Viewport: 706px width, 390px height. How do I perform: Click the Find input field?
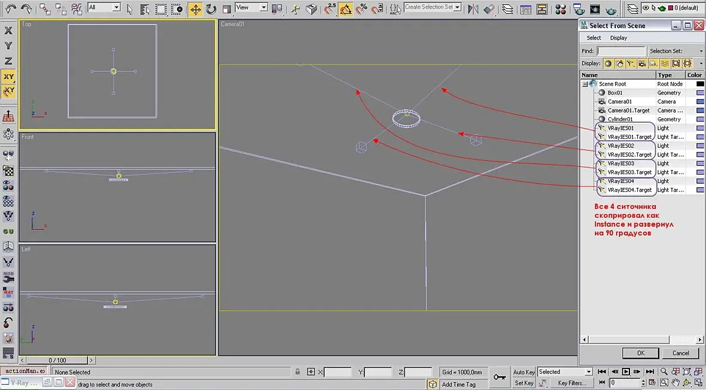(621, 51)
